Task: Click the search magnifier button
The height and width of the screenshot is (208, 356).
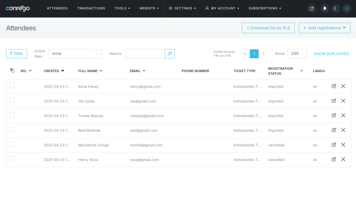Action: tap(170, 54)
